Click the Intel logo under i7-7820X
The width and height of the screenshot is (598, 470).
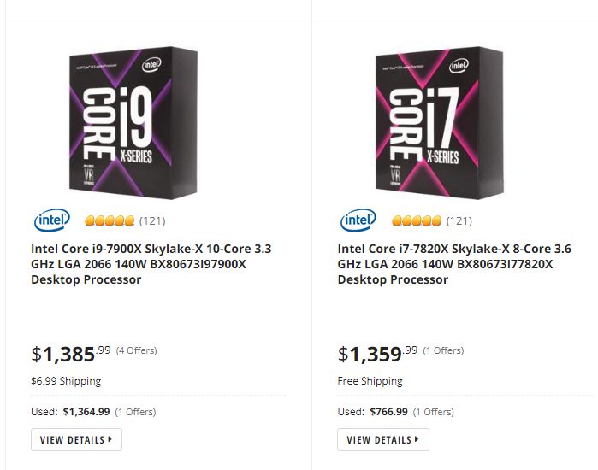358,220
